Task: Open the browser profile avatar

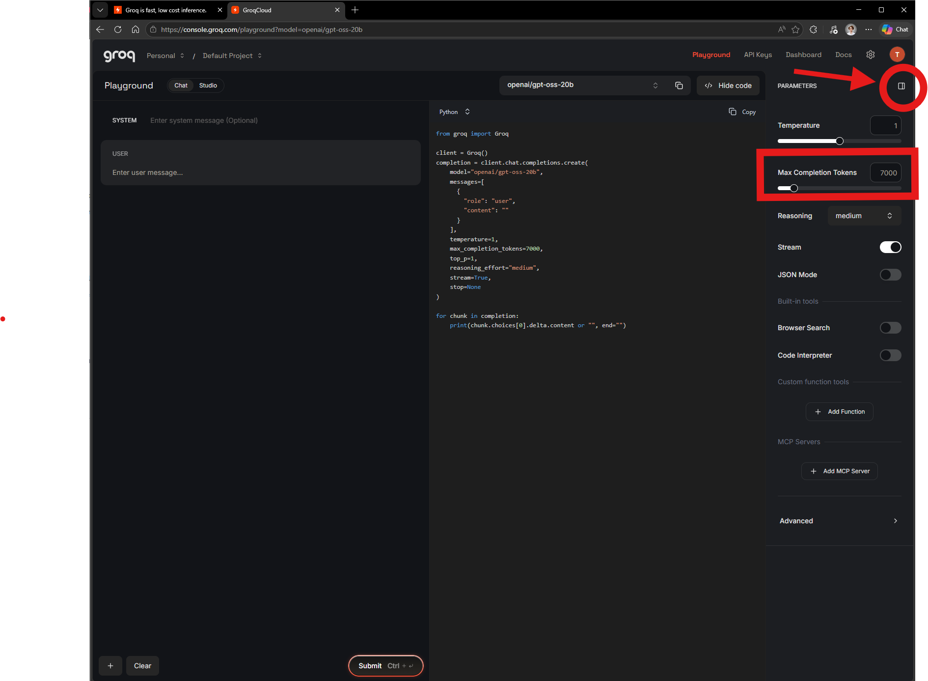Action: pyautogui.click(x=851, y=29)
